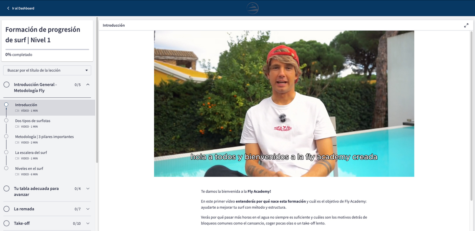This screenshot has width=475, height=231.
Task: Click the 0/4 counter of Tu tabla adecuada
Action: [x=78, y=189]
